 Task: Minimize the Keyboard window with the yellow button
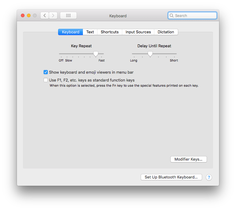(29, 15)
